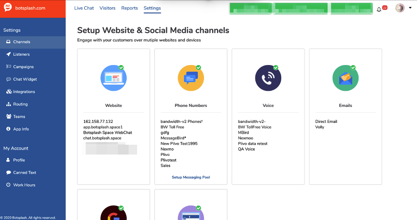Select Volly email entry
Image resolution: width=417 pixels, height=220 pixels.
coord(320,127)
